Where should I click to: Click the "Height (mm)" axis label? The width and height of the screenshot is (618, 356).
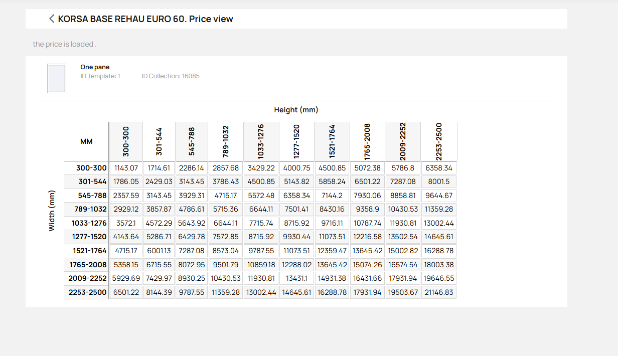[296, 110]
